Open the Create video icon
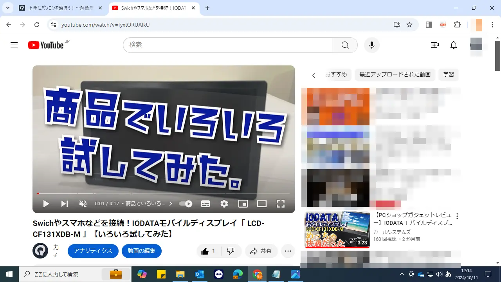 (x=435, y=45)
